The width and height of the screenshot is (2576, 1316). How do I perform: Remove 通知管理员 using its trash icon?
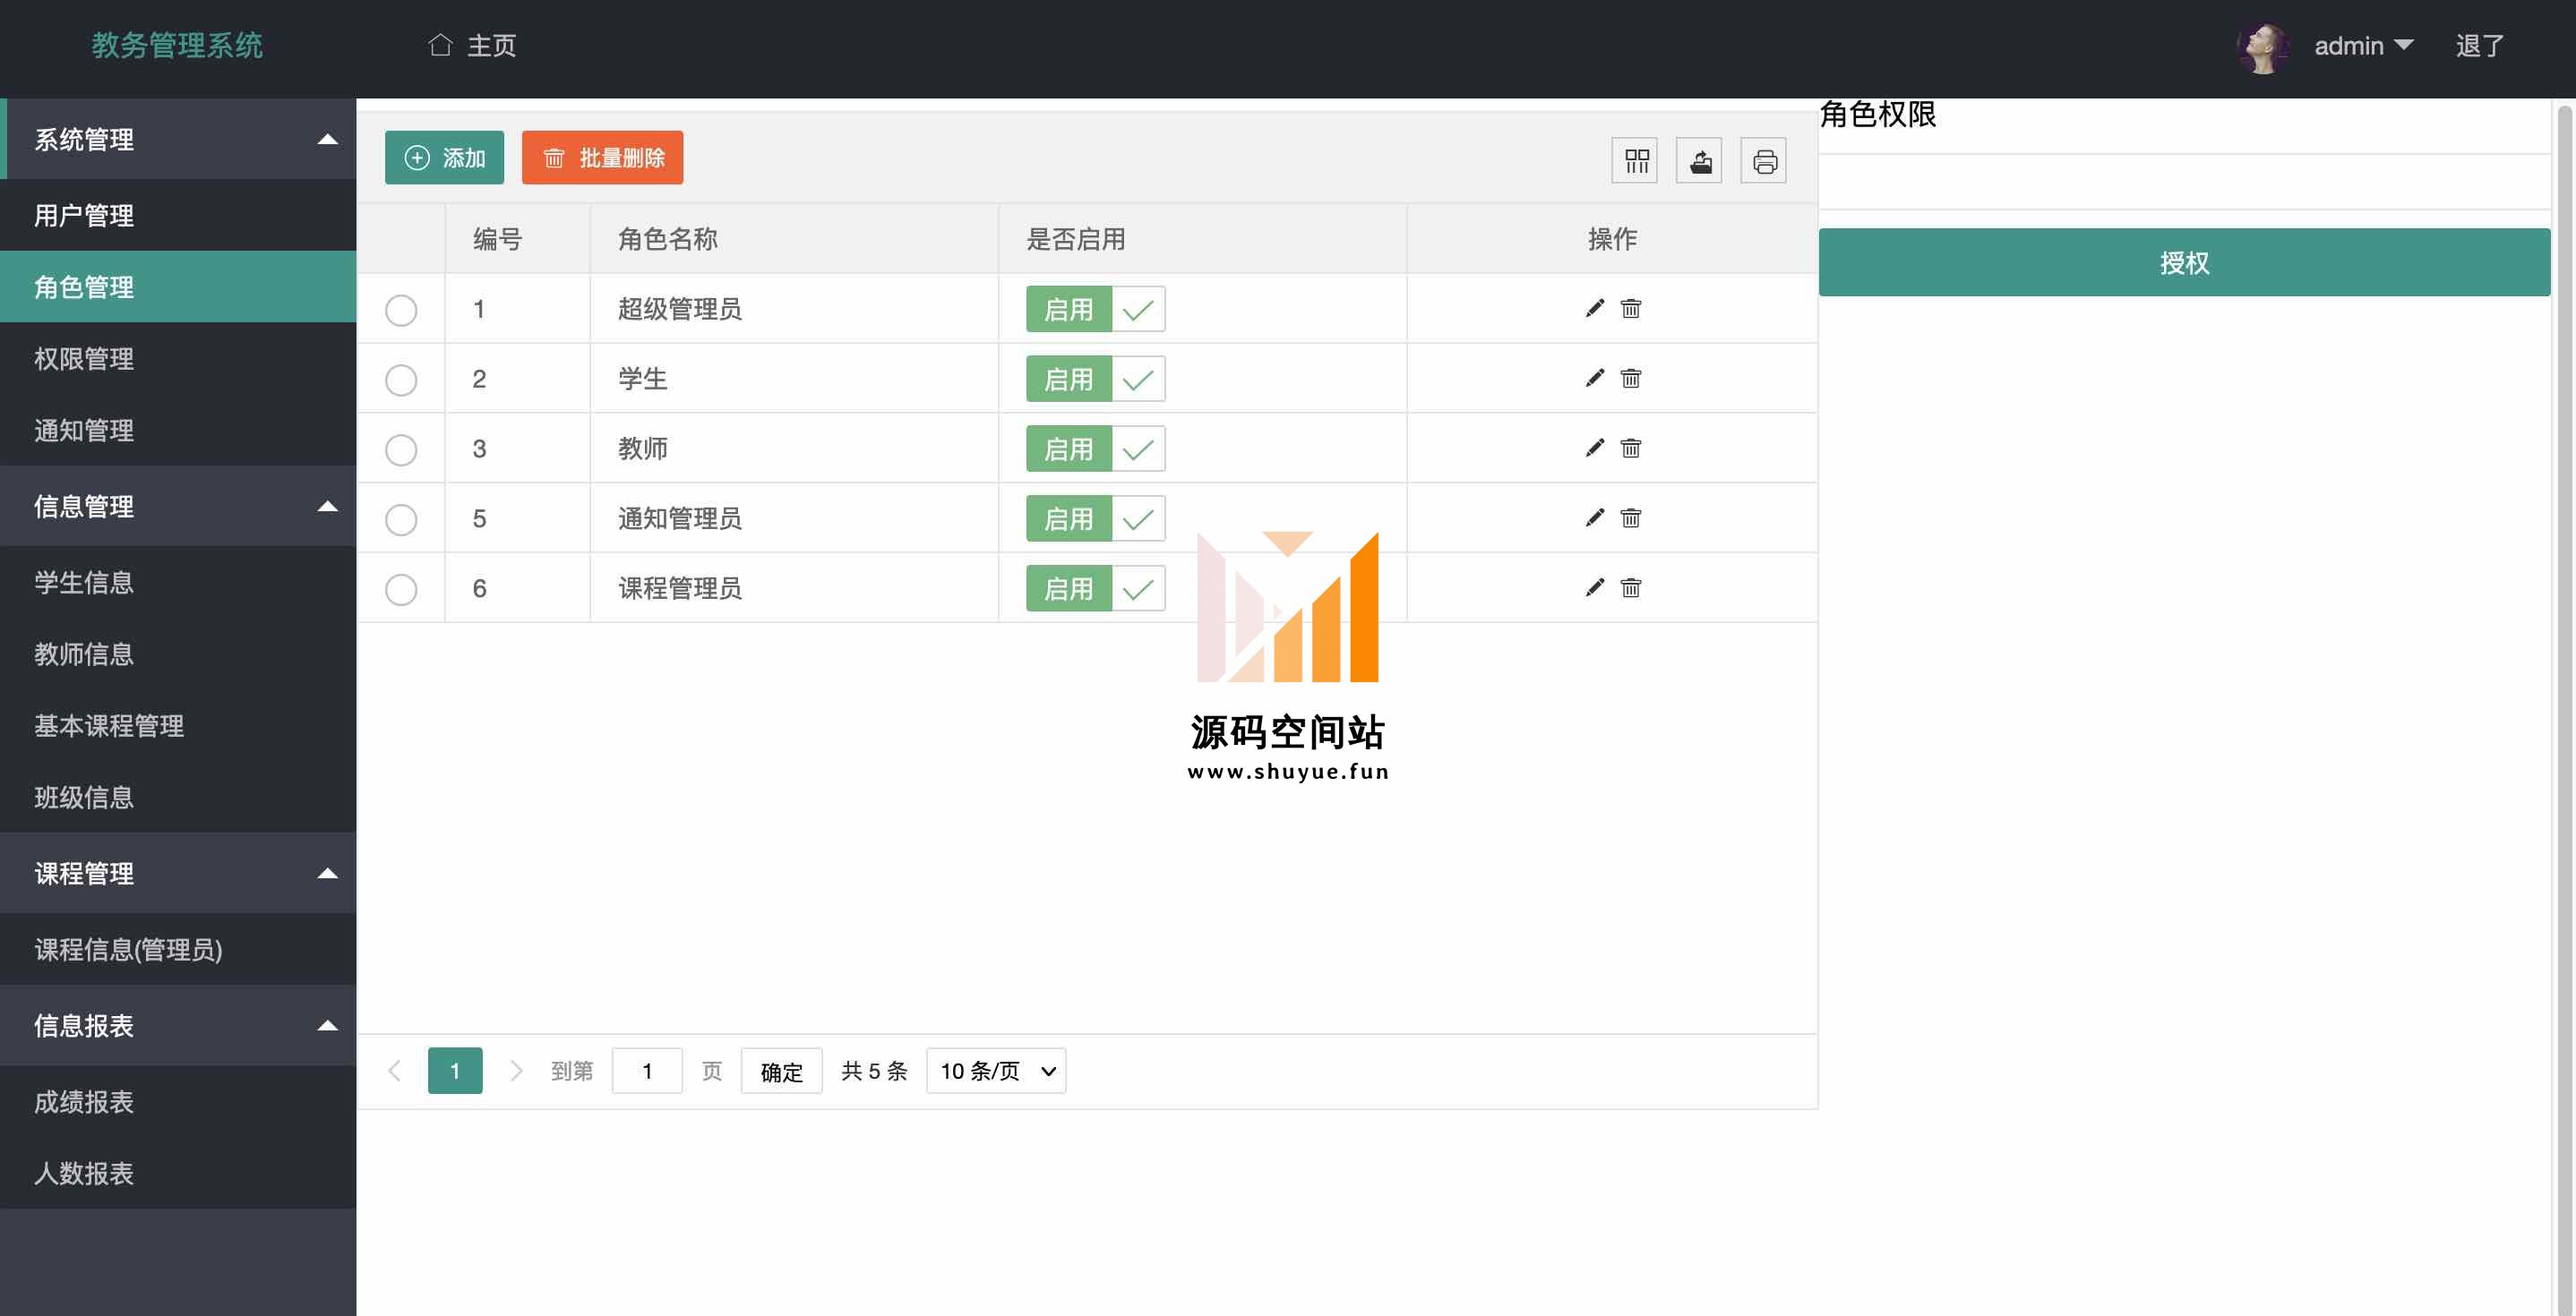pos(1630,517)
